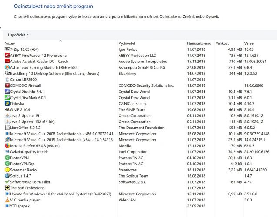Click "The GIMP Team" publisher cell

pyautogui.click(x=132, y=109)
